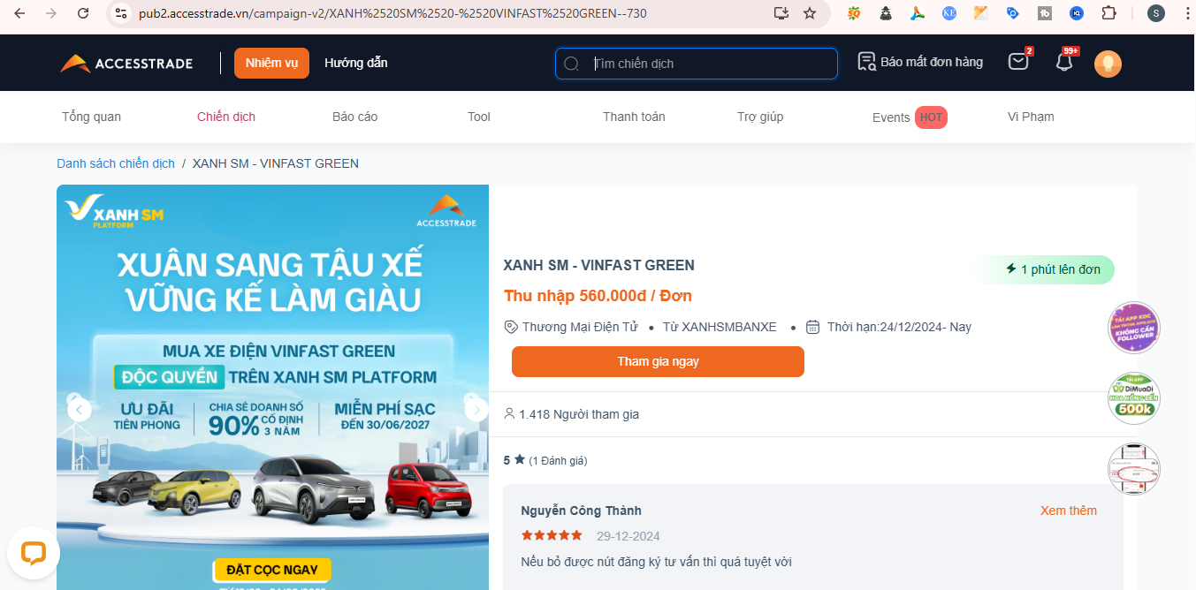Open the SQ extension icon

pos(854,13)
